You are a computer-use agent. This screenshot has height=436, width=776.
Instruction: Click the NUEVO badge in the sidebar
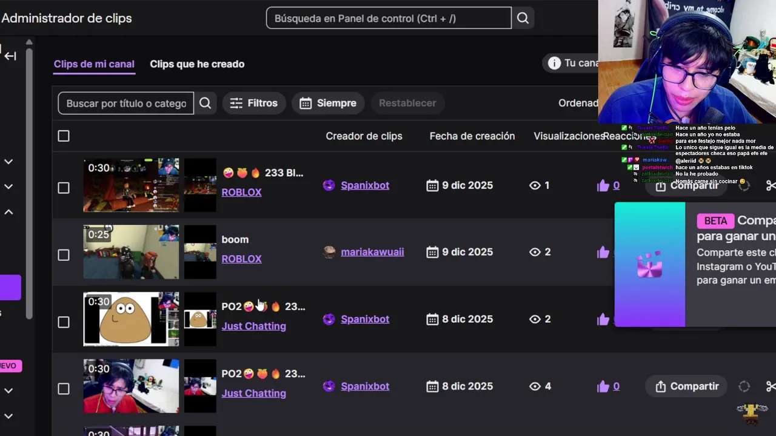tap(10, 366)
